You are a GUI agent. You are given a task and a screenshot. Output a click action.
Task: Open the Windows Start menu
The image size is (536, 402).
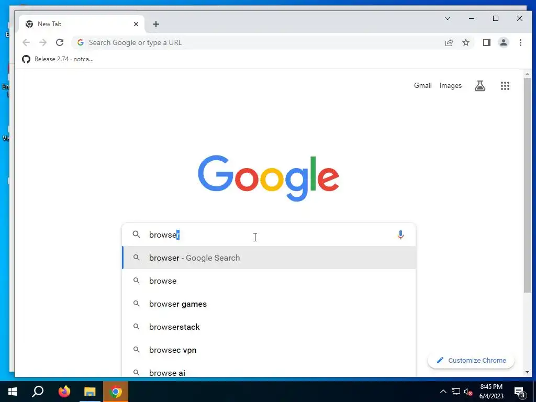point(13,392)
